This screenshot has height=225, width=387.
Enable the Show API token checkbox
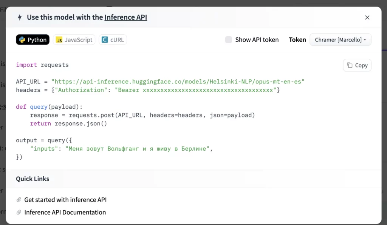point(228,40)
